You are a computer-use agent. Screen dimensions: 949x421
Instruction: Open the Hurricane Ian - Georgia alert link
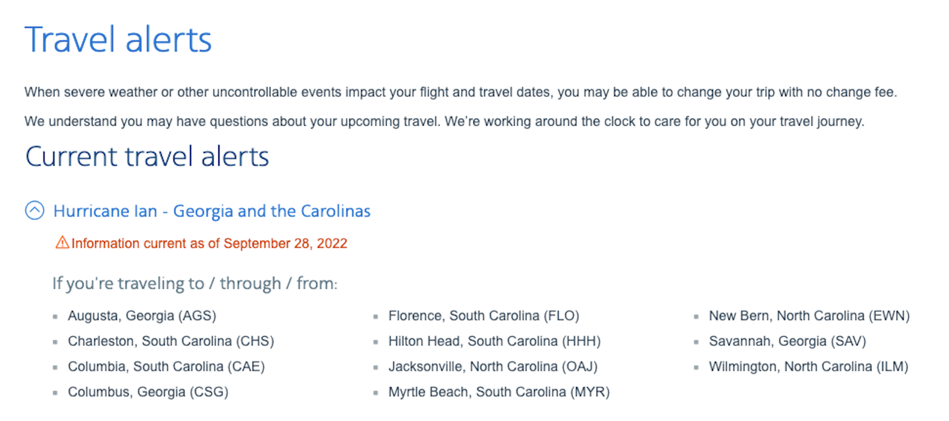coord(212,210)
